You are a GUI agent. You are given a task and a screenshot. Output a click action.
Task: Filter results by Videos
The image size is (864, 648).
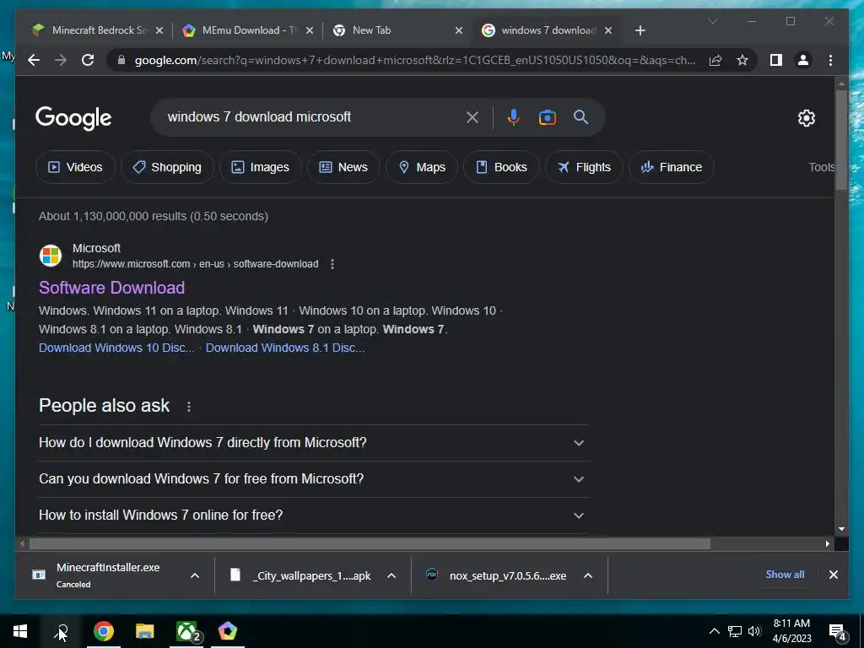(75, 167)
